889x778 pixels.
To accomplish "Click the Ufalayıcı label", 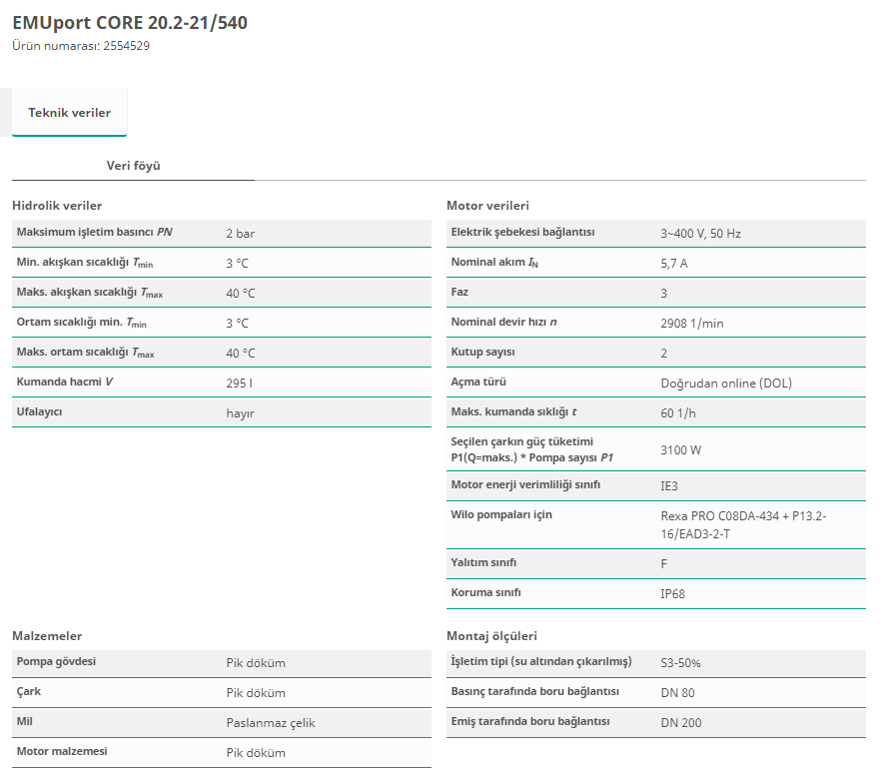I will click(x=40, y=411).
